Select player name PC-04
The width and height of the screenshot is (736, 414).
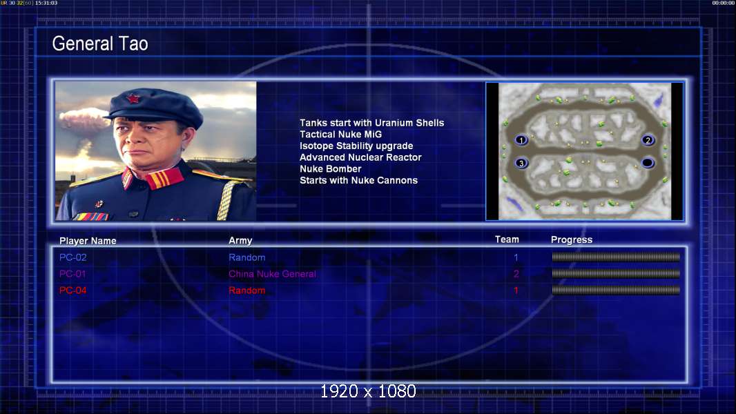point(72,290)
